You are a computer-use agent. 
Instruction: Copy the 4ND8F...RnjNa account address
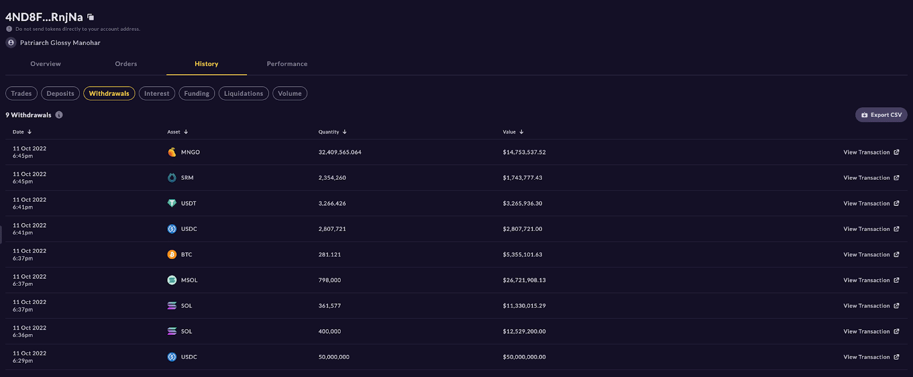91,17
